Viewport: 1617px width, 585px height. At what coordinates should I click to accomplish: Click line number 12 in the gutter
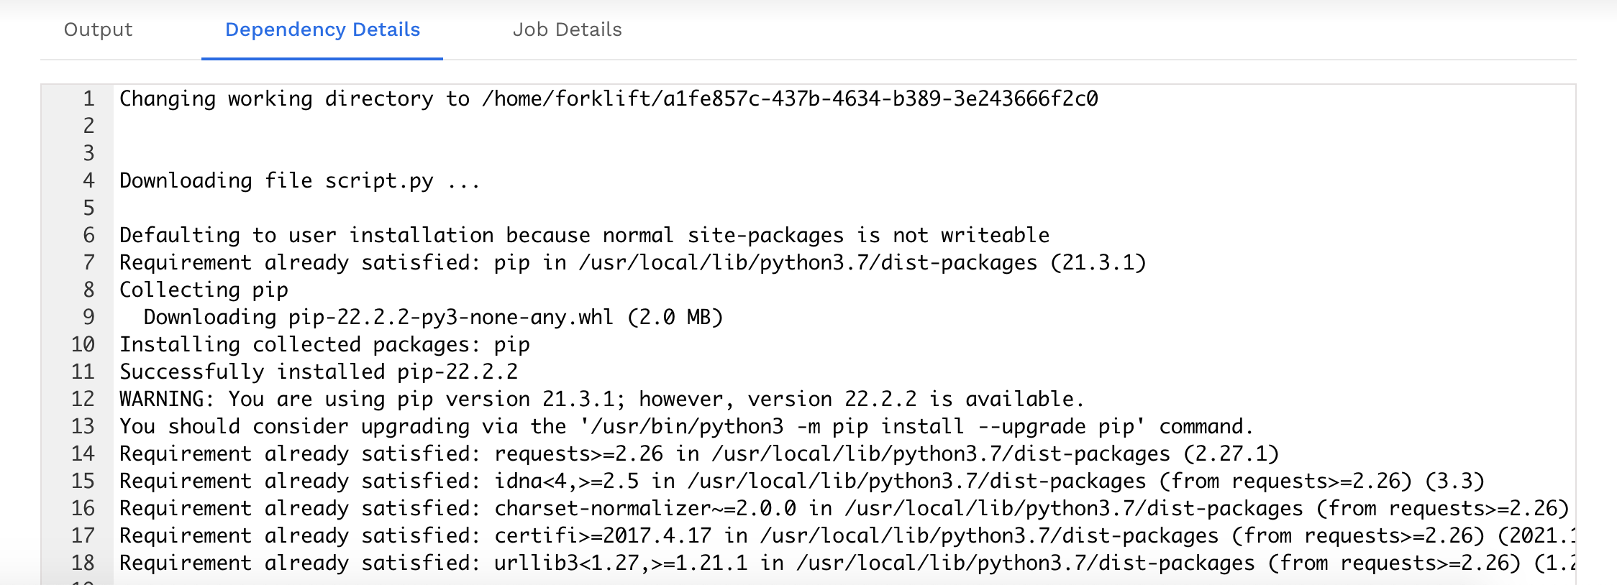[81, 399]
